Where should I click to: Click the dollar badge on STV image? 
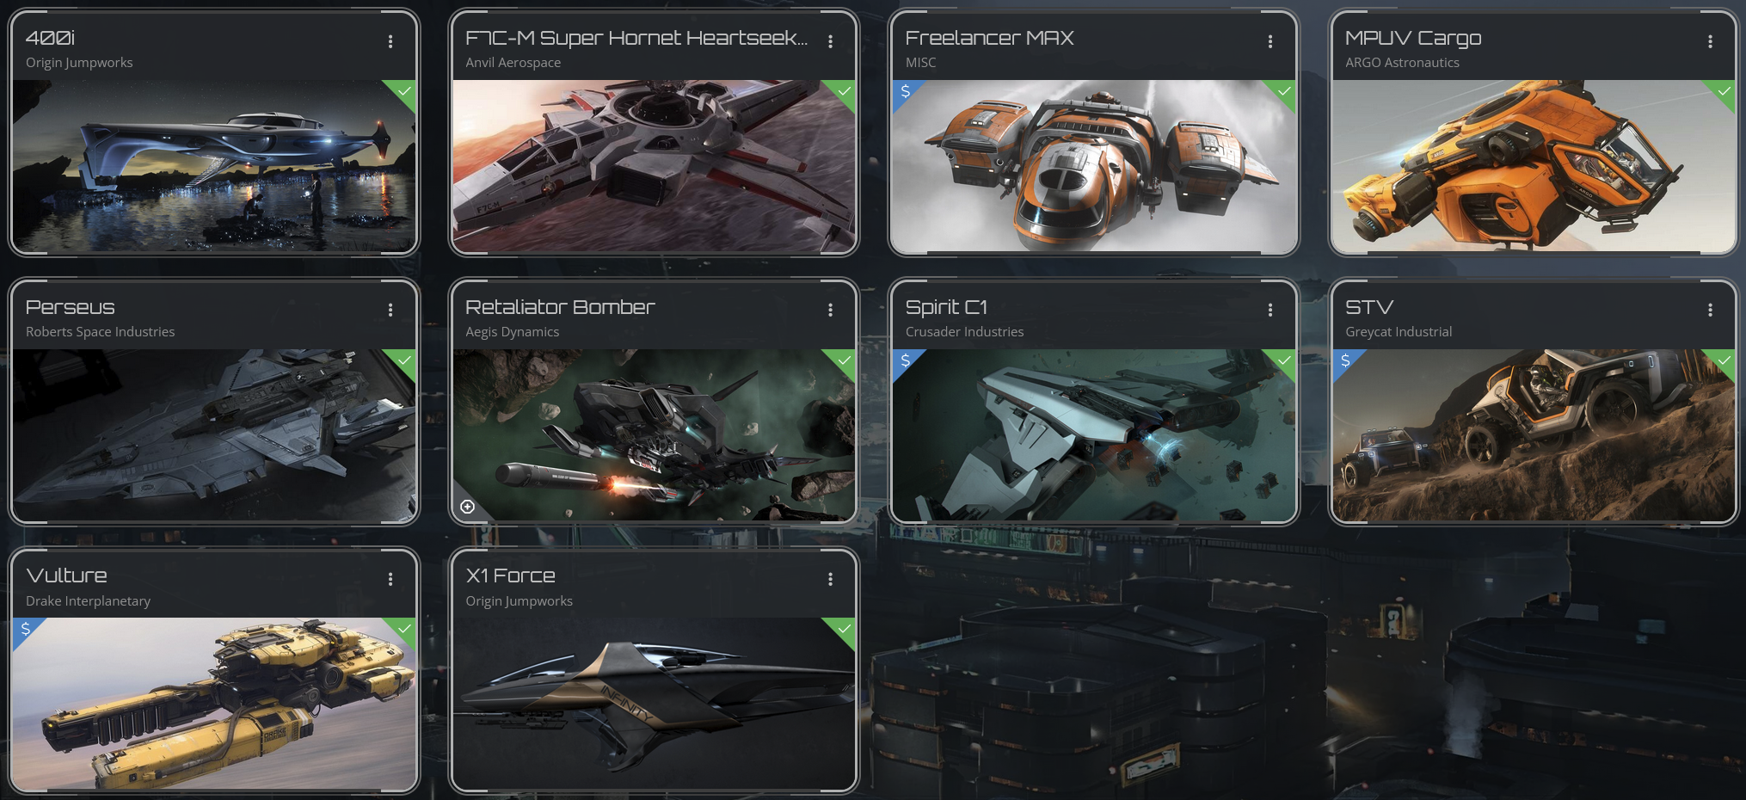(x=1345, y=361)
